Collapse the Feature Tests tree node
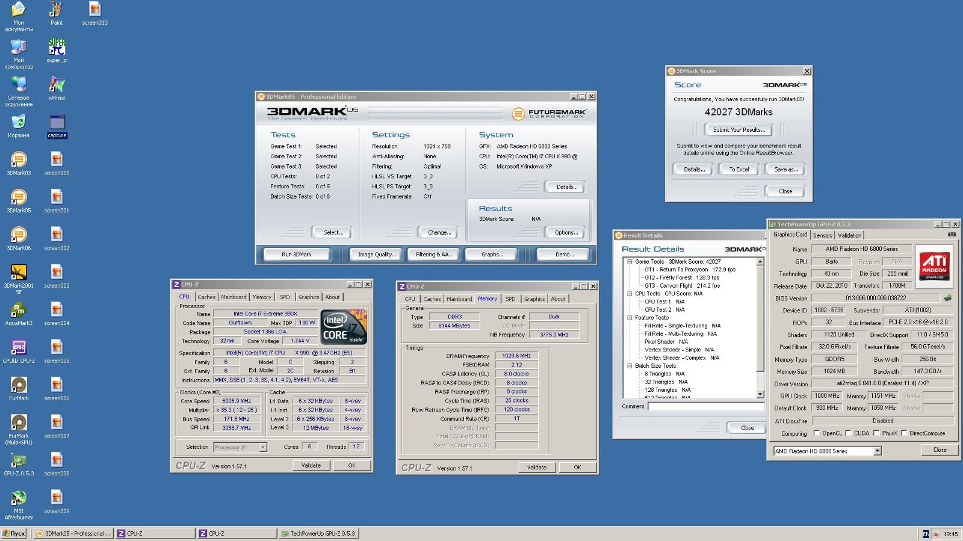The image size is (963, 541). (x=630, y=318)
